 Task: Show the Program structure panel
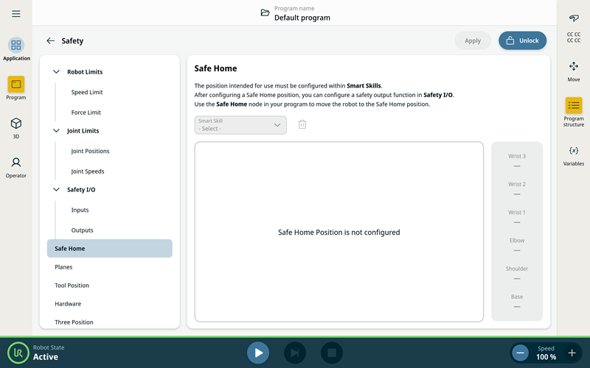pyautogui.click(x=573, y=111)
